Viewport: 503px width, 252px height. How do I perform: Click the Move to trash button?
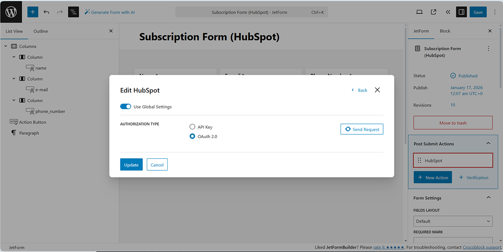click(453, 123)
